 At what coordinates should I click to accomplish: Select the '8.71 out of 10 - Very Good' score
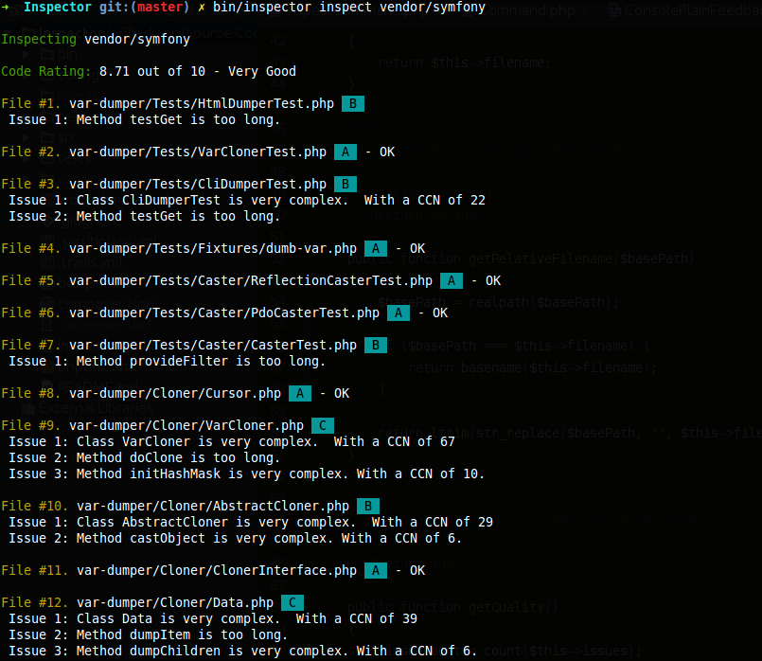197,71
